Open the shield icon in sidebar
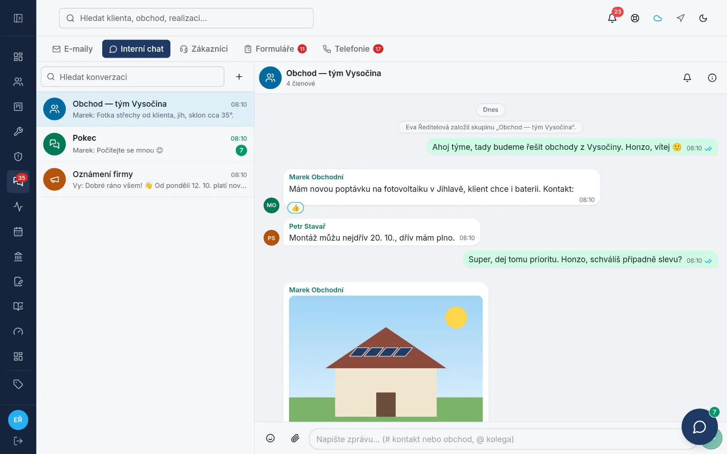This screenshot has height=454, width=727. pos(18,157)
